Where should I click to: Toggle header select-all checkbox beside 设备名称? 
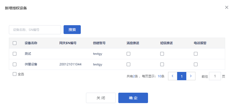(15, 43)
